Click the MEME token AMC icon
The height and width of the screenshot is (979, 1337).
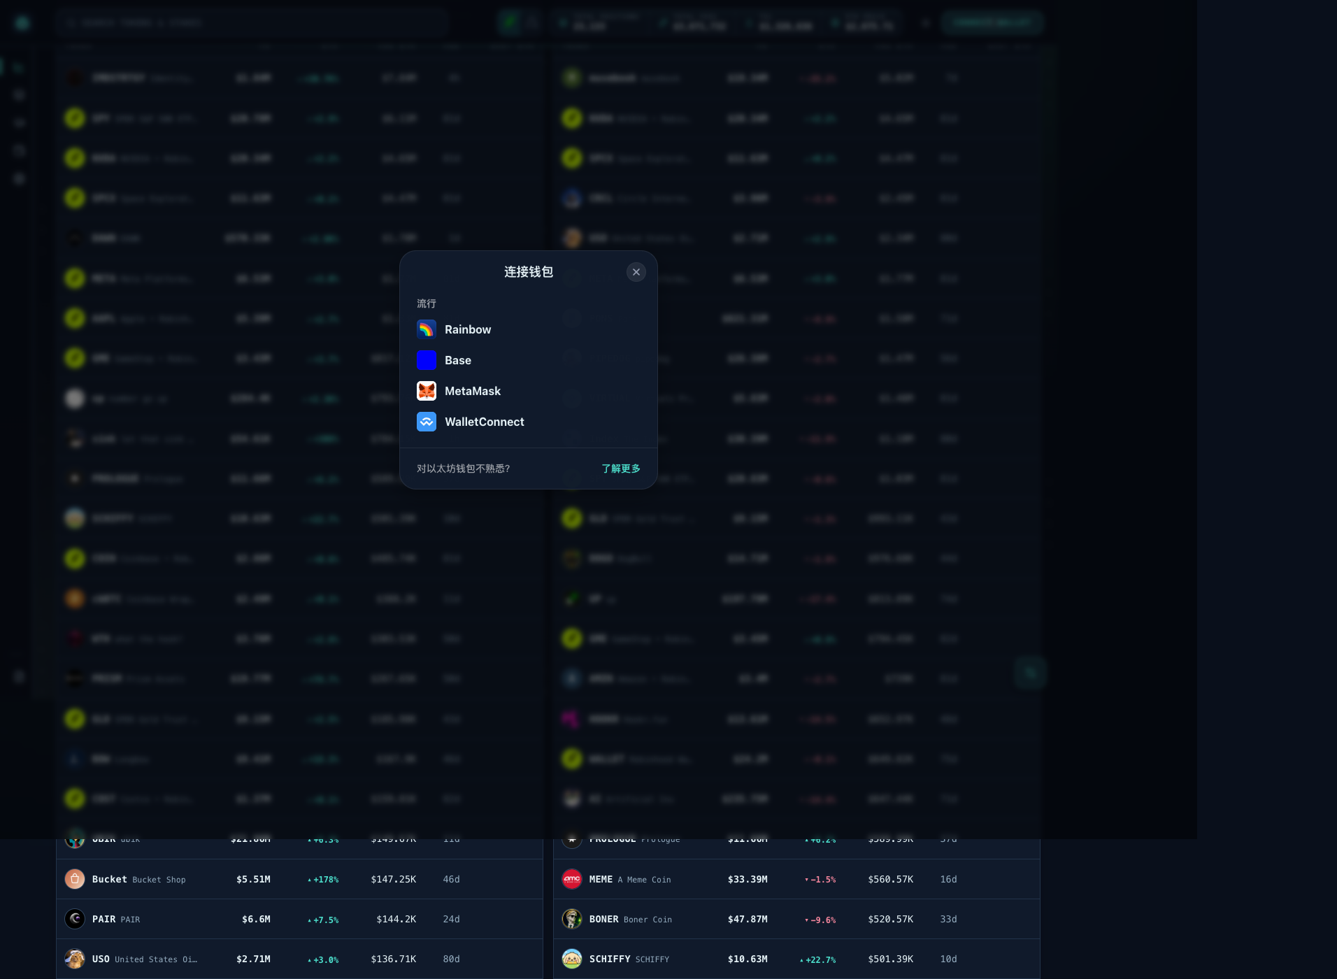click(572, 879)
